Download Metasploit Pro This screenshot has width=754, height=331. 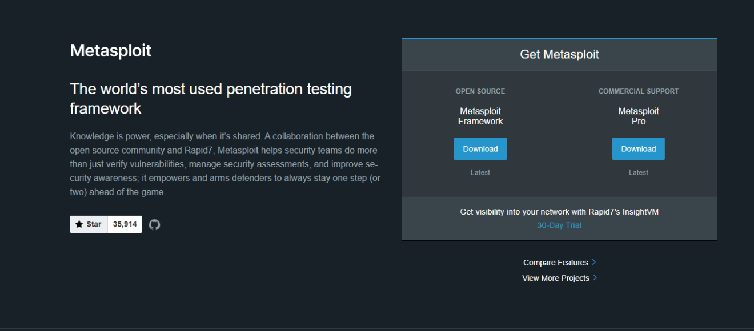638,148
